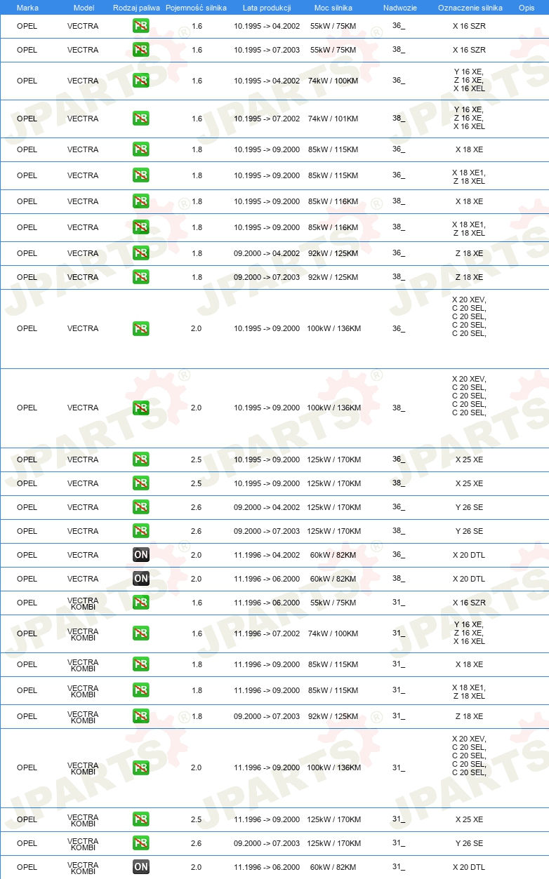Image resolution: width=549 pixels, height=879 pixels.
Task: Click 2.5 capacity in Vectra body 38_ row
Action: pyautogui.click(x=197, y=483)
